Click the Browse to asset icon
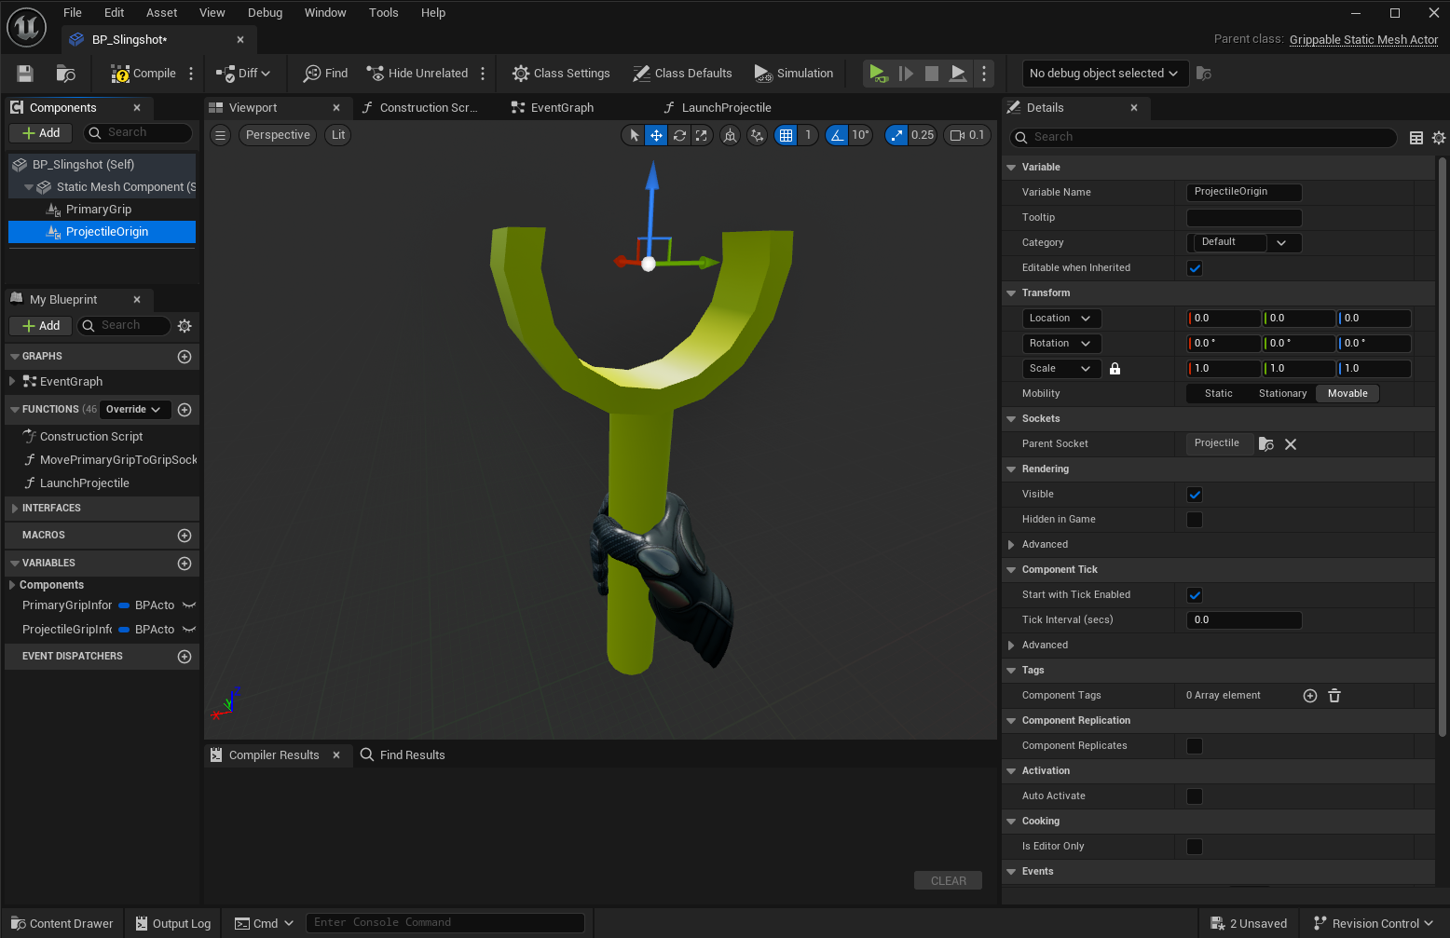1450x938 pixels. coord(65,74)
